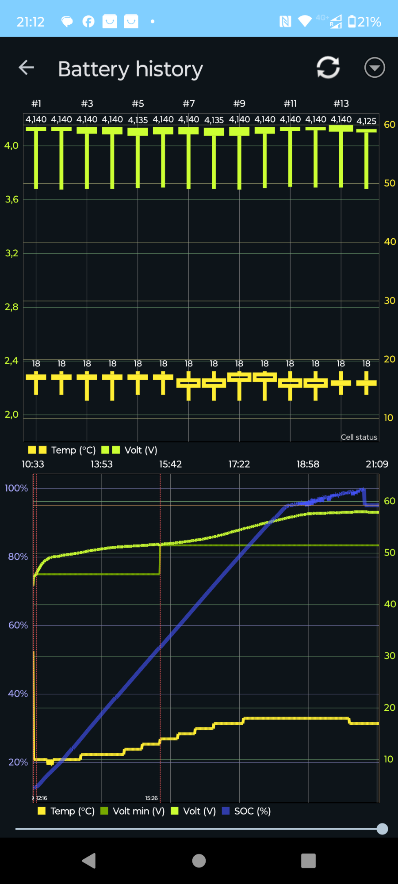Screen dimensions: 398x884
Task: Tap the NFC status icon
Action: click(x=285, y=21)
